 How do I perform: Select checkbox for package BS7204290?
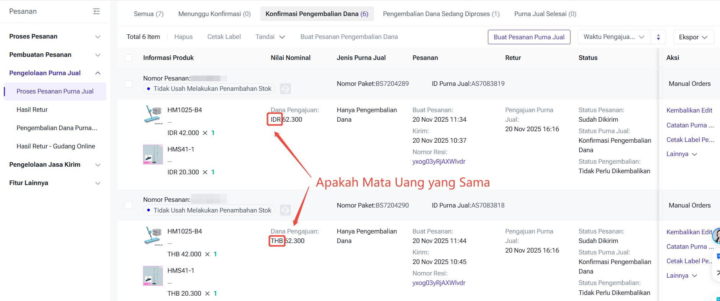point(128,205)
